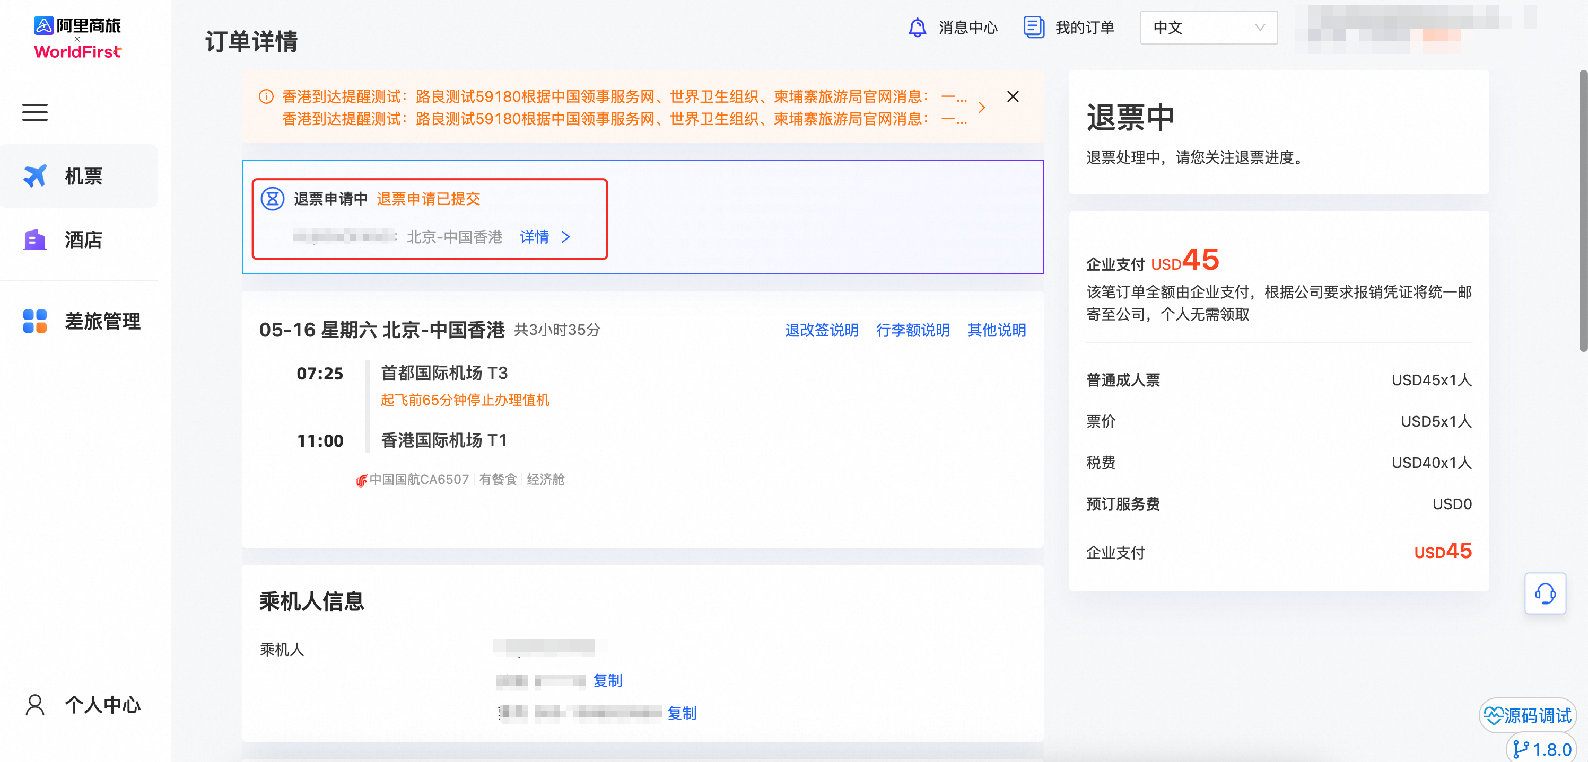Image resolution: width=1588 pixels, height=762 pixels.
Task: Open the 其他说明 link
Action: point(996,330)
